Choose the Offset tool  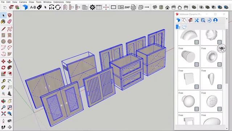pyautogui.click(x=9, y=74)
